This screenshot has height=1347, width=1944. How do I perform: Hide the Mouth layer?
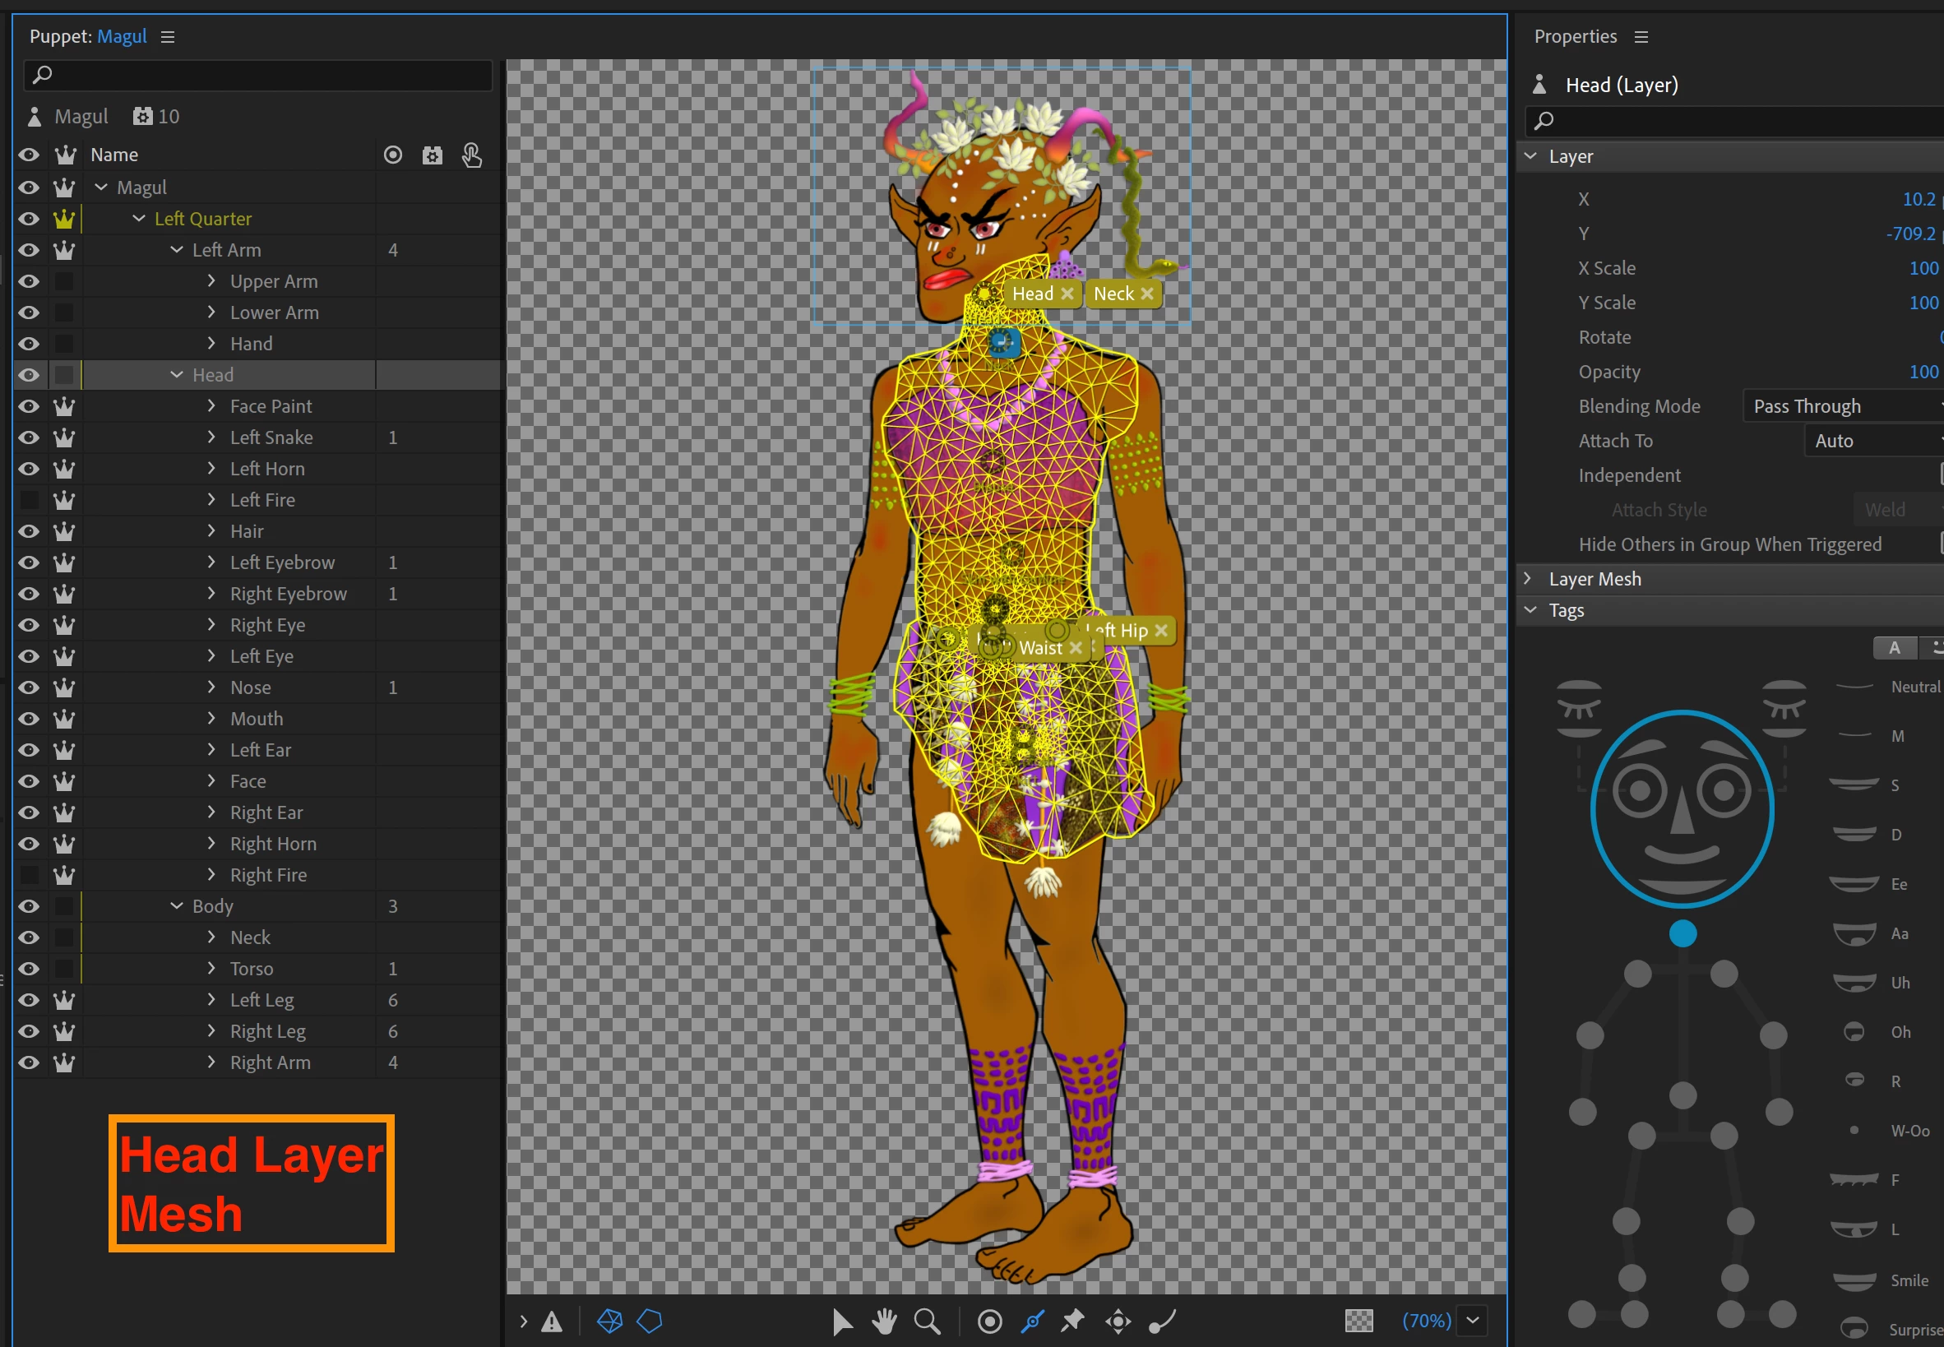click(29, 719)
